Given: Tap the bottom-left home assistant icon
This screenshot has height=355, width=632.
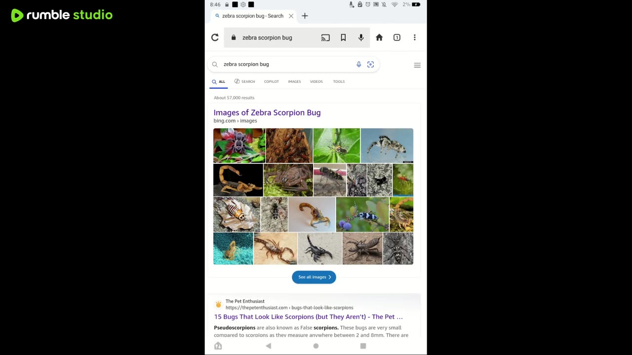Looking at the screenshot, I should point(218,346).
